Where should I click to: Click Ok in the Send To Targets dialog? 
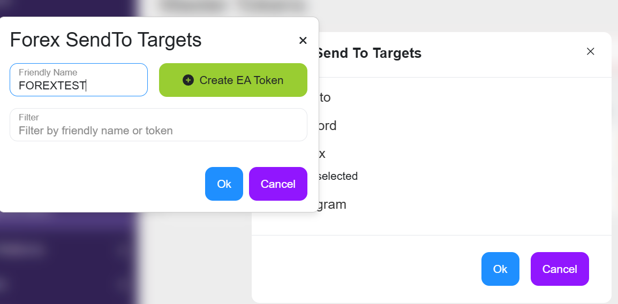500,269
